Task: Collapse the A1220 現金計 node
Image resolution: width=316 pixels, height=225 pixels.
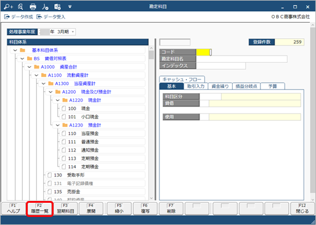Action: click(x=58, y=100)
